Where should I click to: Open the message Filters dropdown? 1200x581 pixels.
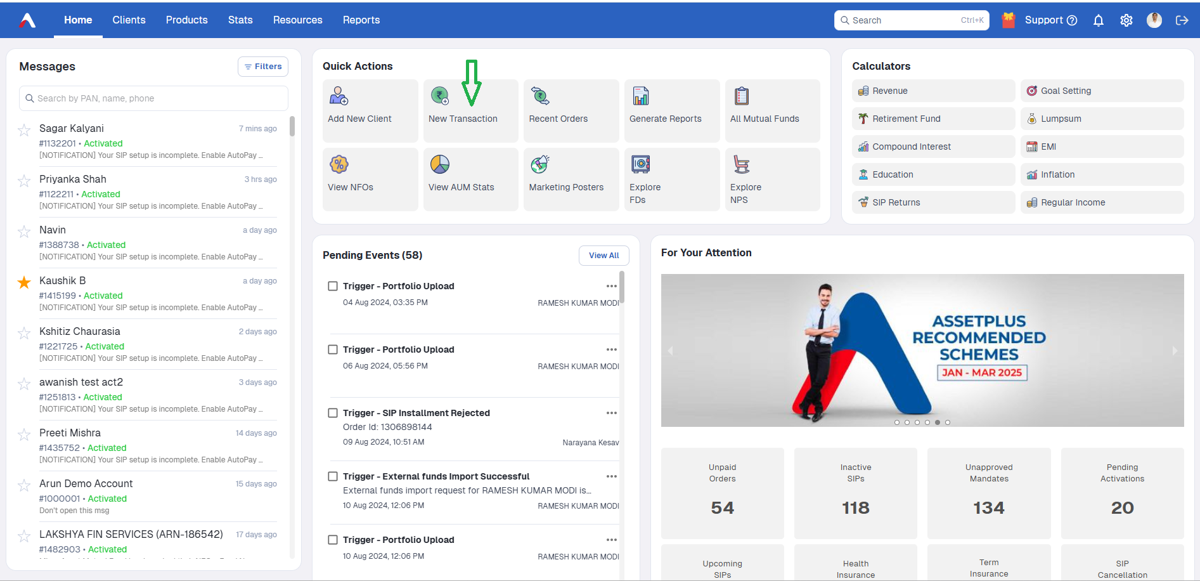(x=263, y=67)
